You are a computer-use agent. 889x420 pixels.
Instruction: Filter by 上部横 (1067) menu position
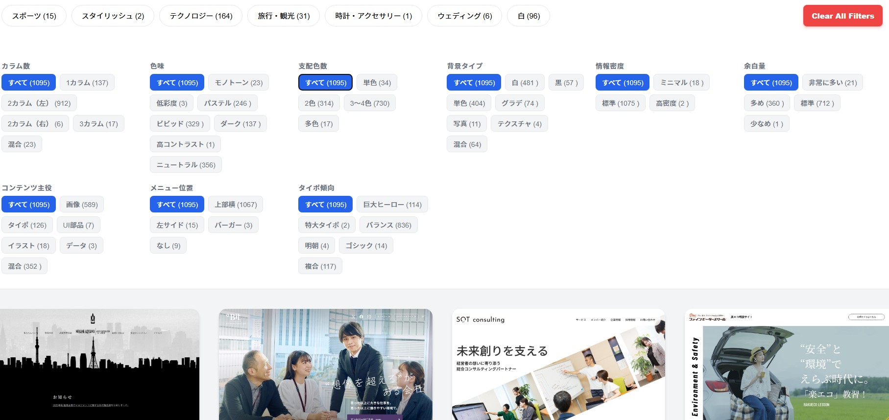click(236, 205)
